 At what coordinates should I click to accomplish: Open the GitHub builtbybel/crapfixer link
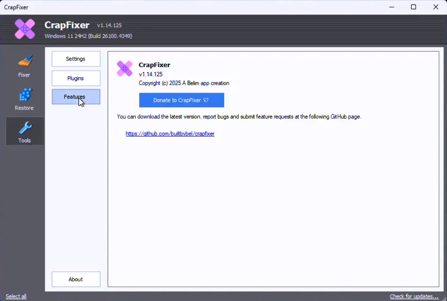point(170,134)
